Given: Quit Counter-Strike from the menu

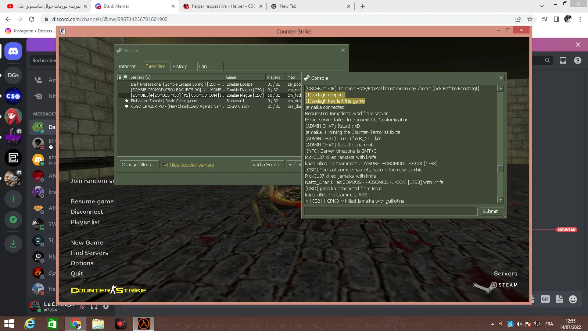Looking at the screenshot, I should tap(77, 274).
